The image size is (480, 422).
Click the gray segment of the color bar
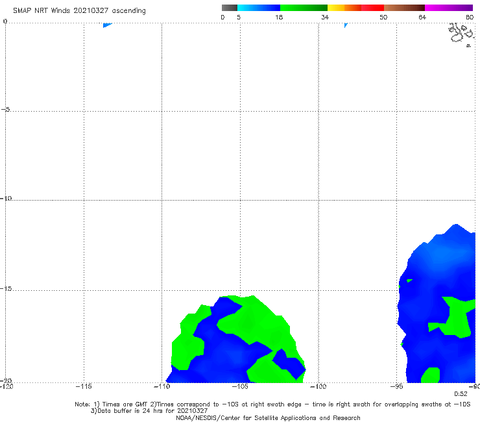229,8
